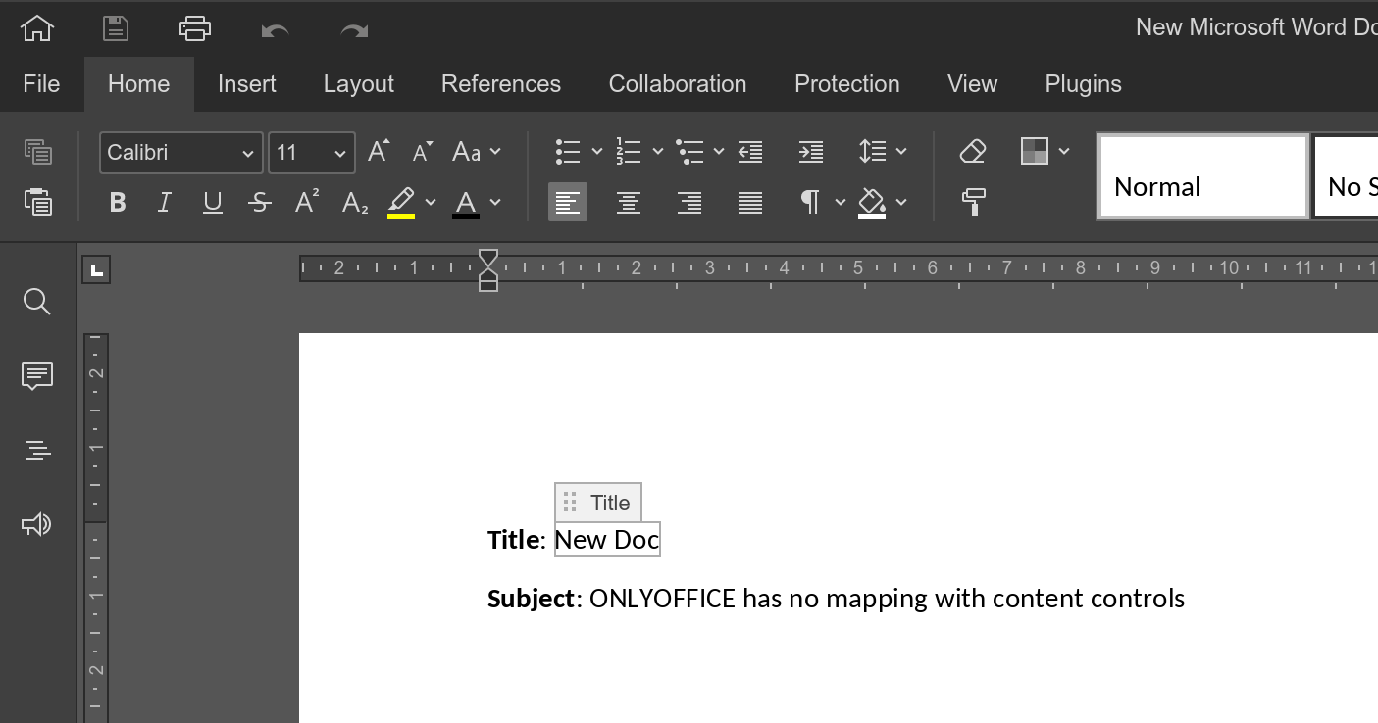Undo the last action
The height and width of the screenshot is (723, 1378).
(275, 30)
